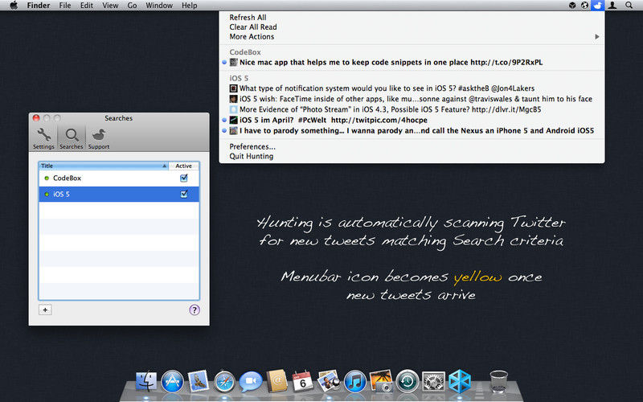This screenshot has width=643, height=402.
Task: Open the Trash in dock
Action: 498,381
